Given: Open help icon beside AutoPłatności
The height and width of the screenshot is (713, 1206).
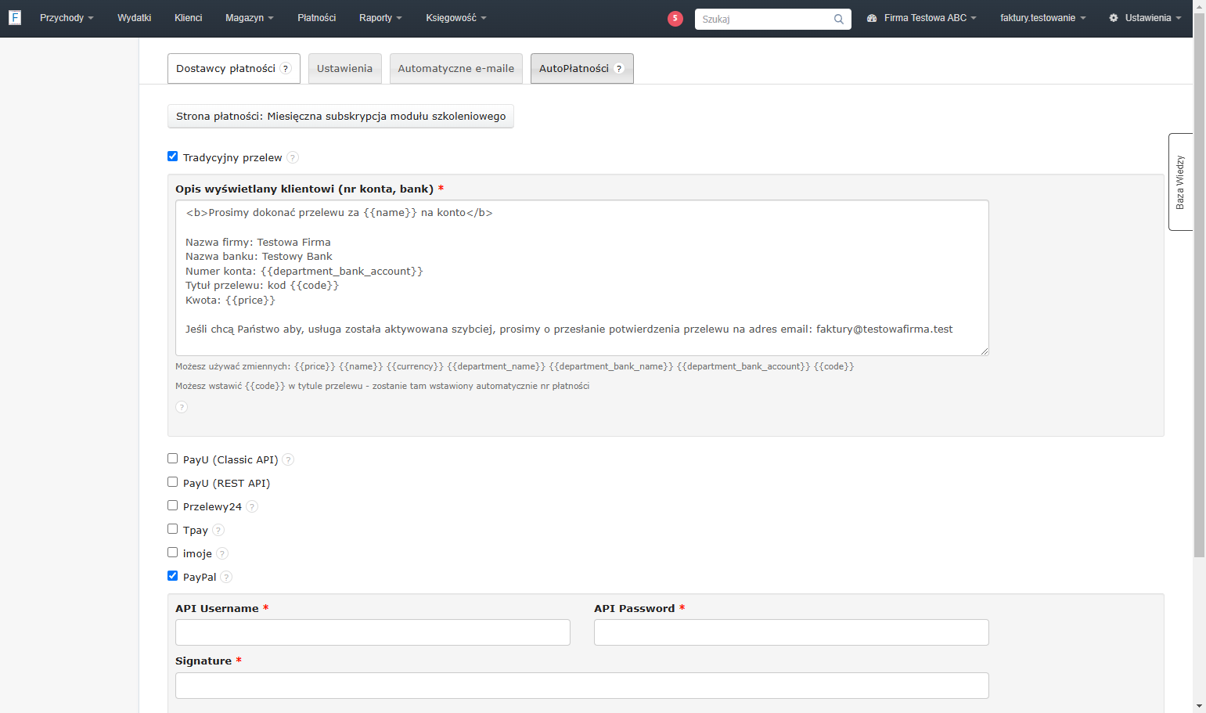Looking at the screenshot, I should [619, 69].
